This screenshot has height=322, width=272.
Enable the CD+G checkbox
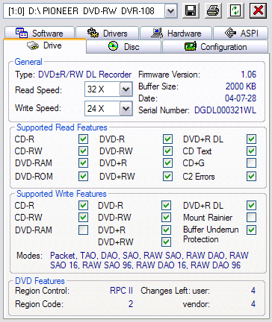click(x=251, y=163)
